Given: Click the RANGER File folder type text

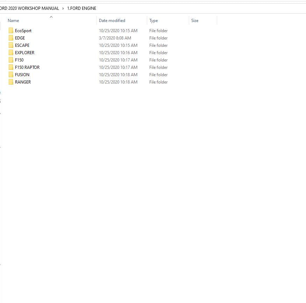Looking at the screenshot, I should (x=158, y=82).
